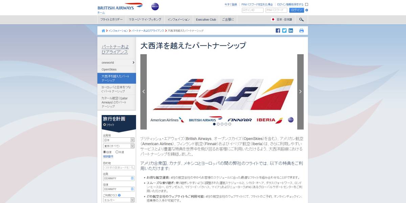This screenshot has width=406, height=203.
Task: Click the パートナーおよびアライアンス breadcrumb link
Action: (x=148, y=31)
